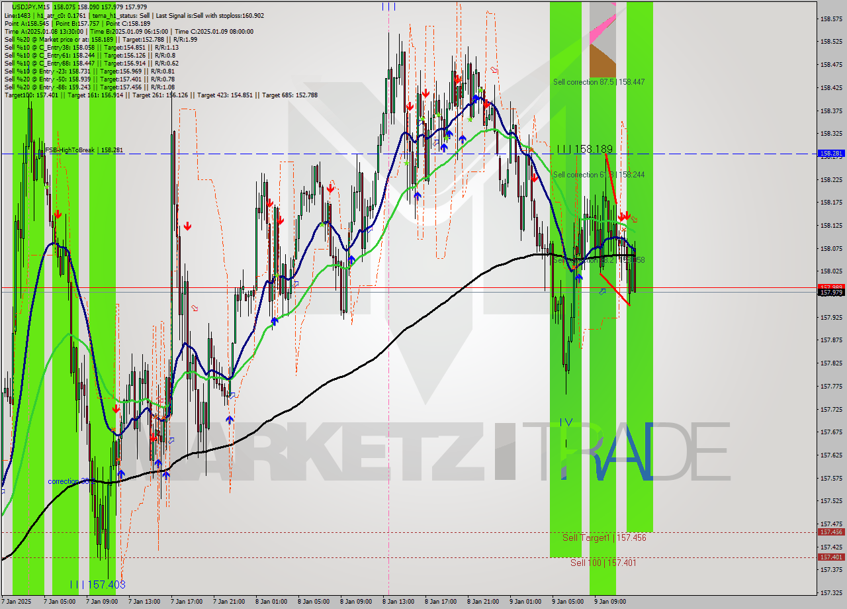Click the 158.525 price scale value

(x=831, y=42)
